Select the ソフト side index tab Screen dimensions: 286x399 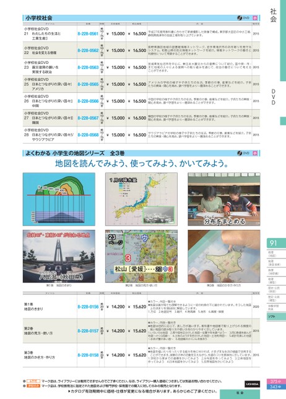pyautogui.click(x=276, y=317)
